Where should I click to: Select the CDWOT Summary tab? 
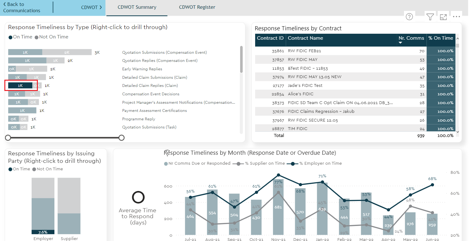137,7
